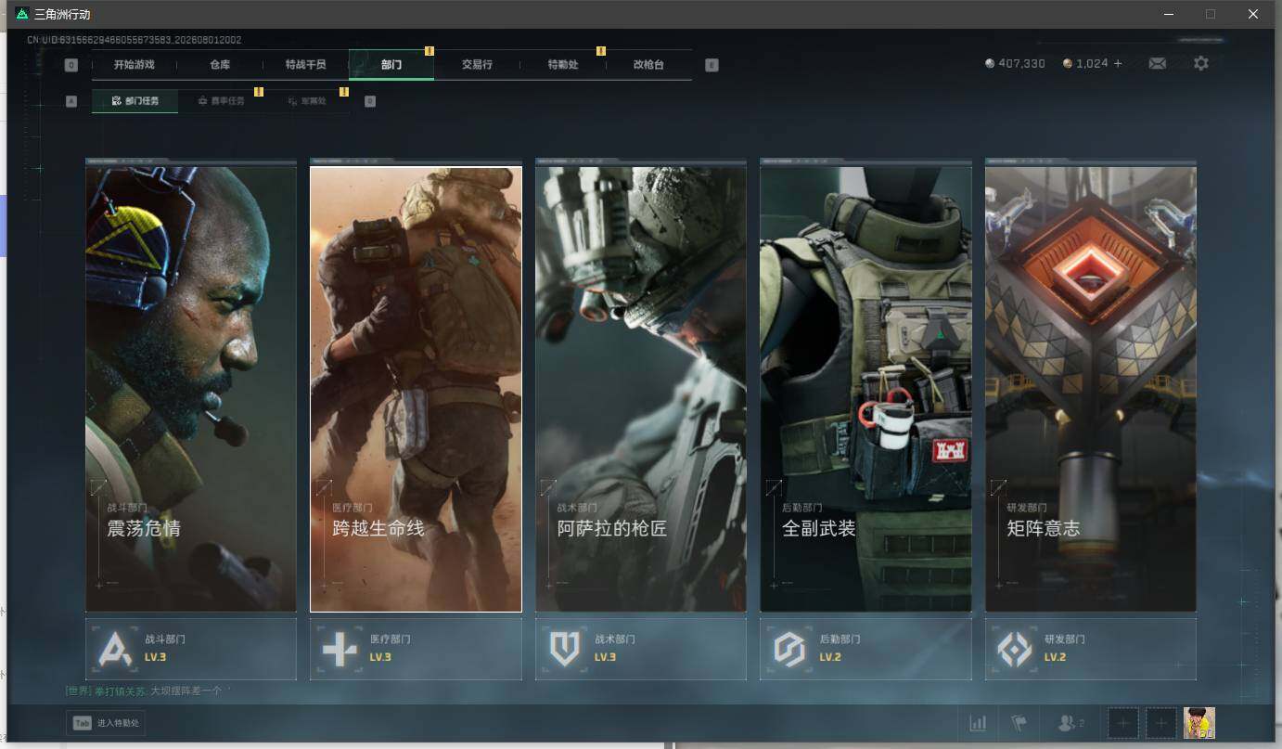Click the E key hint beside main tabs
Screen dimensions: 1282x749
[712, 65]
